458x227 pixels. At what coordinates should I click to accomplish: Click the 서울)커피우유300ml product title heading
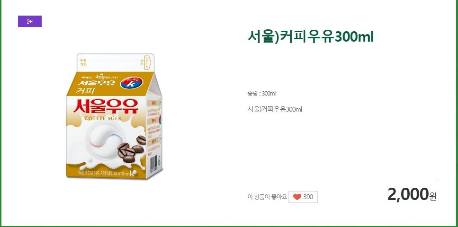(x=311, y=37)
